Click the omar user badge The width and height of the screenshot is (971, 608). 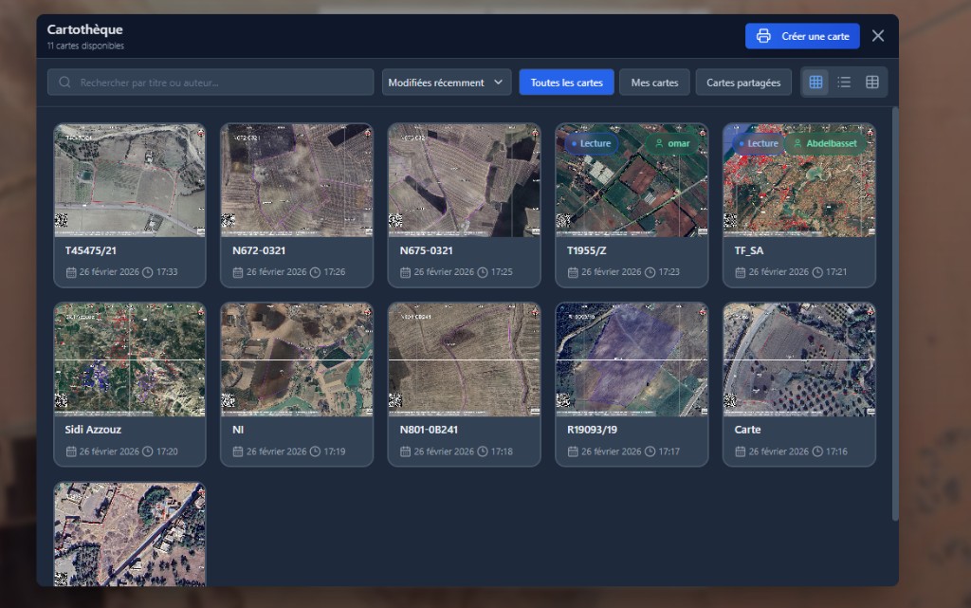(x=672, y=143)
